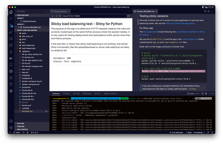Go forward in the Simple Browser
The height and width of the screenshot is (144, 223).
pos(56,16)
